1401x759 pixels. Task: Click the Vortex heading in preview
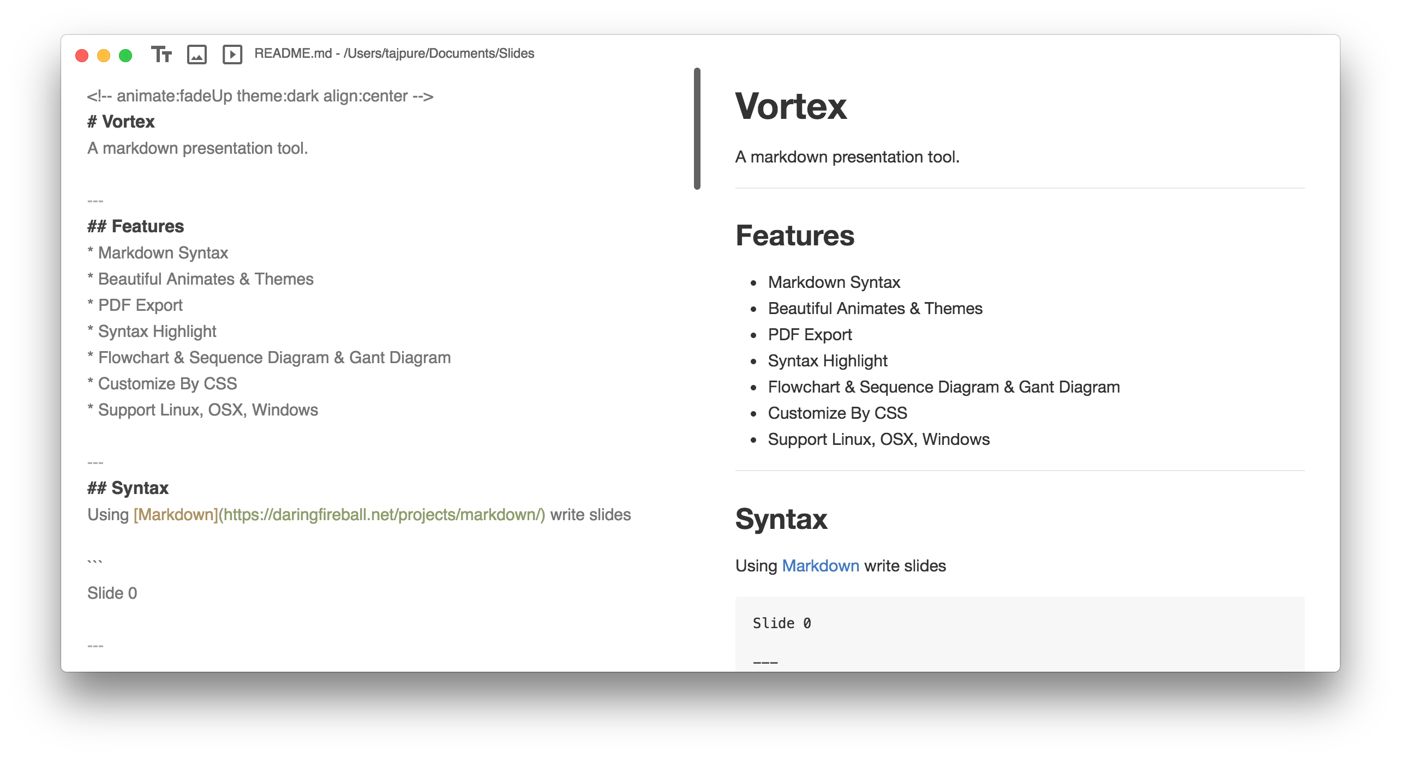point(791,106)
